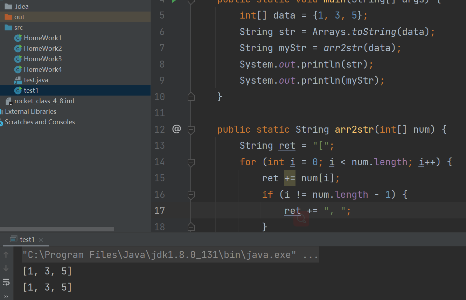Close the test1 run tab
The height and width of the screenshot is (300, 466).
41,240
